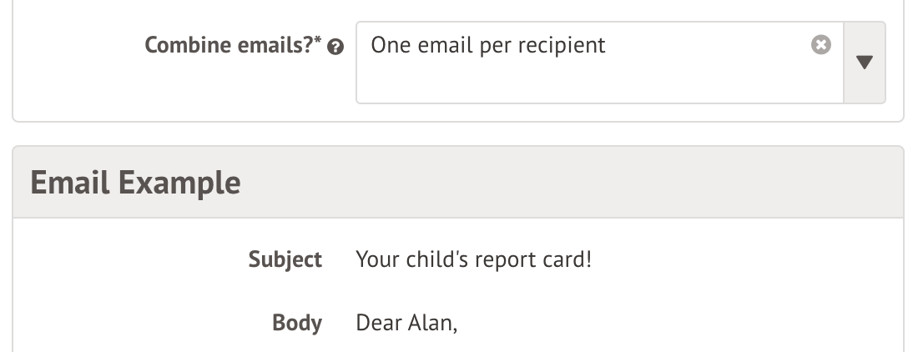Open the Combine emails dropdown arrow
Screen dimensions: 918x352
(x=865, y=63)
